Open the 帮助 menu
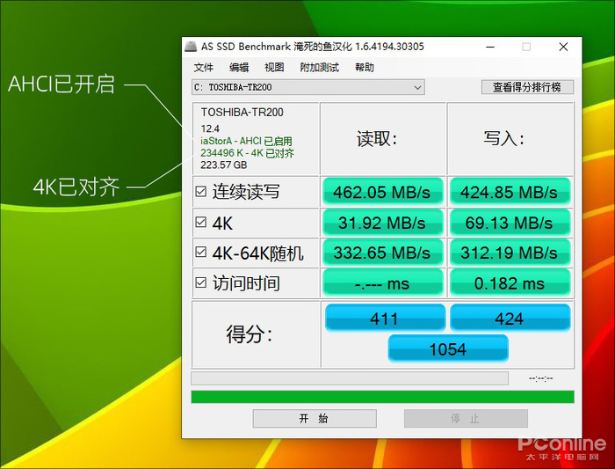The width and height of the screenshot is (615, 469). tap(365, 67)
